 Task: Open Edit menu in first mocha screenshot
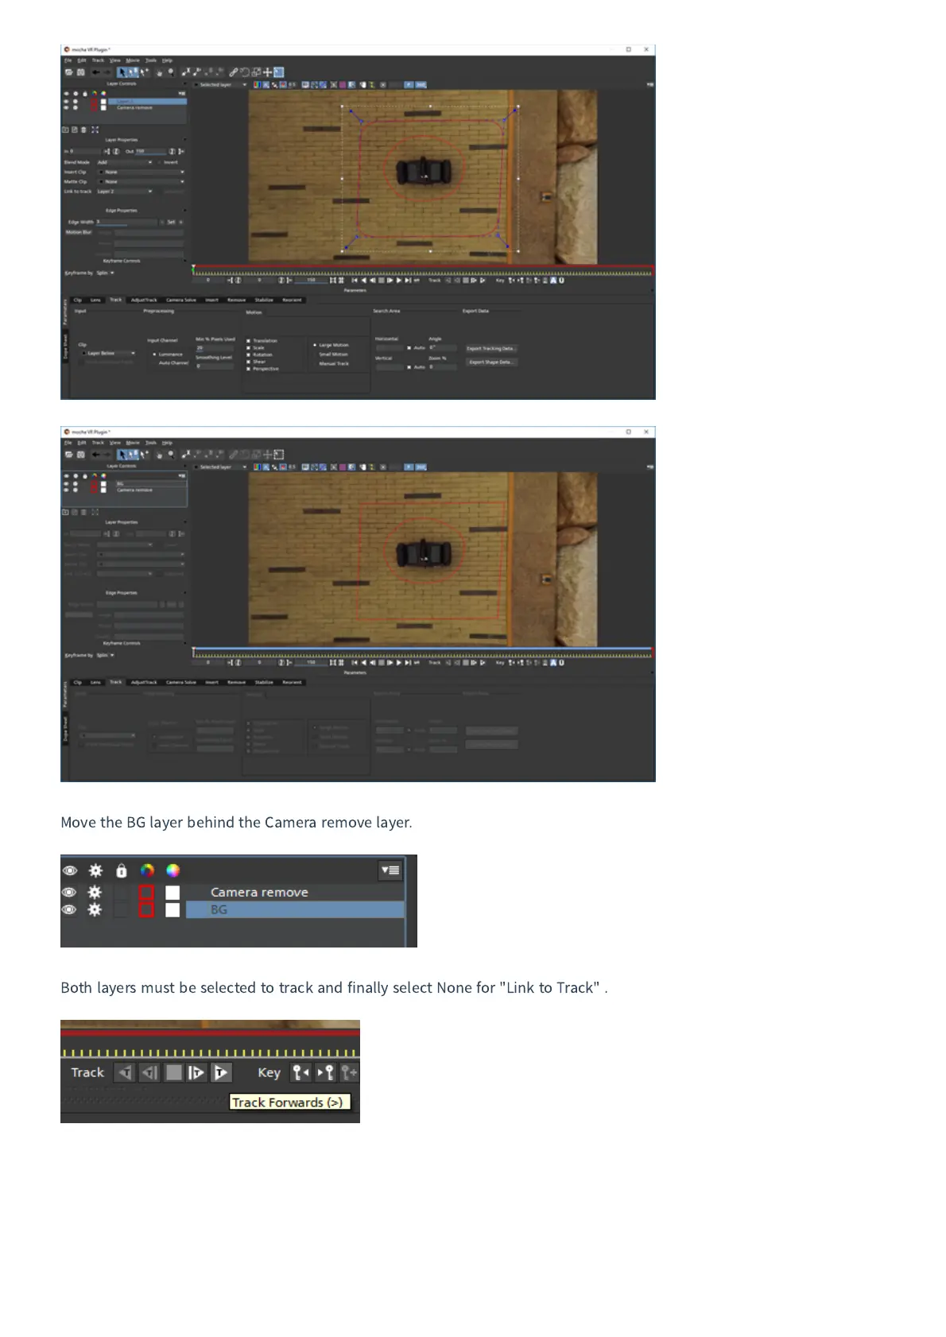tap(82, 60)
